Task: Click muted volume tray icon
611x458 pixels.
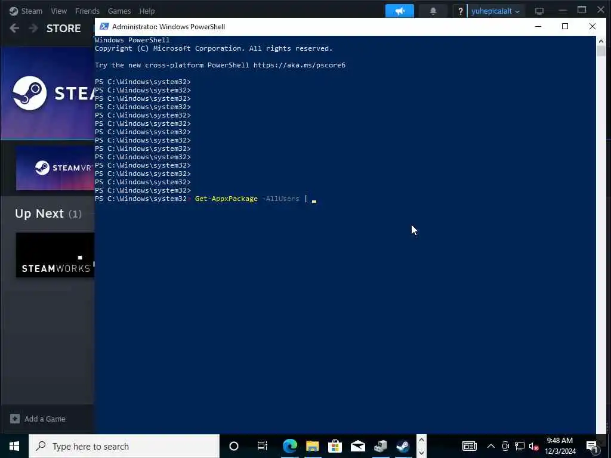Action: point(534,446)
